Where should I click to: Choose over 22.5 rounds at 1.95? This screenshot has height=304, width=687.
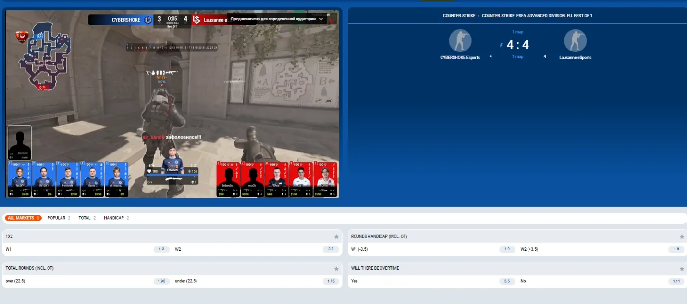(161, 281)
